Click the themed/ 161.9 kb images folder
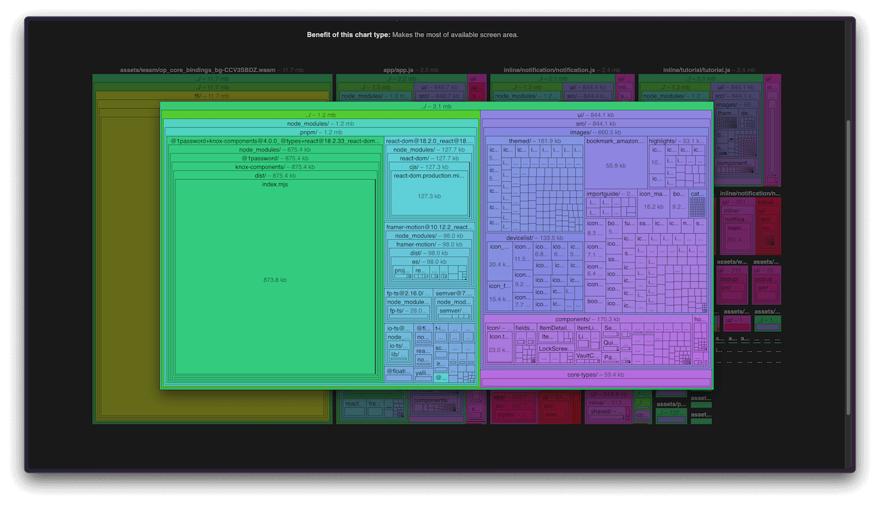 point(533,140)
